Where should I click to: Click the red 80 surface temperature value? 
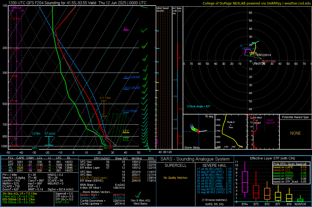[x=110, y=148]
